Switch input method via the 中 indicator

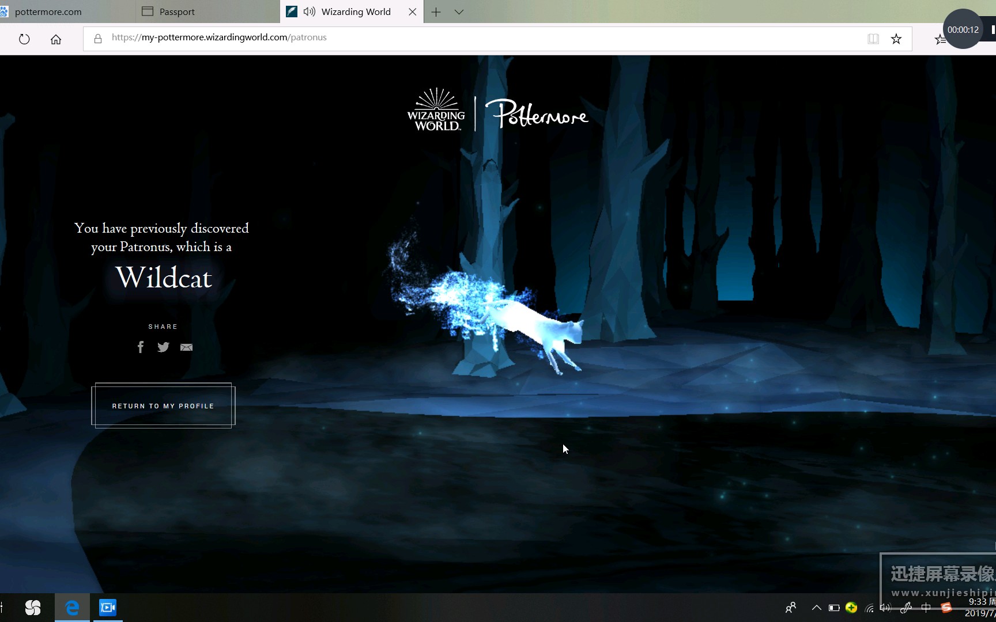point(926,608)
